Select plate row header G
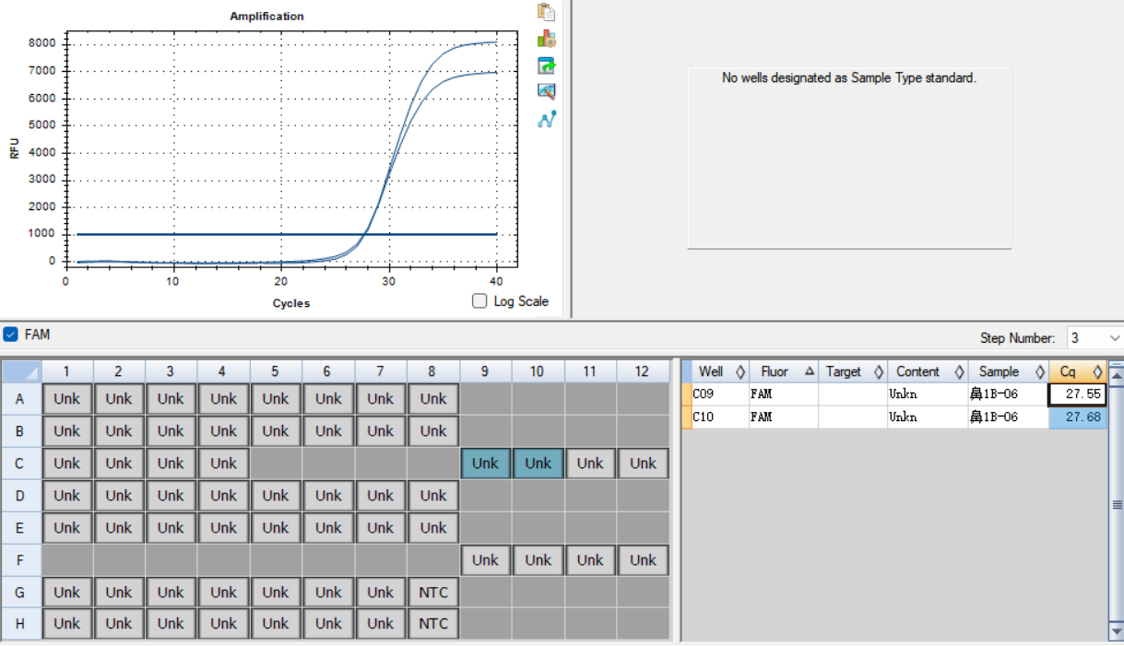 pos(20,593)
